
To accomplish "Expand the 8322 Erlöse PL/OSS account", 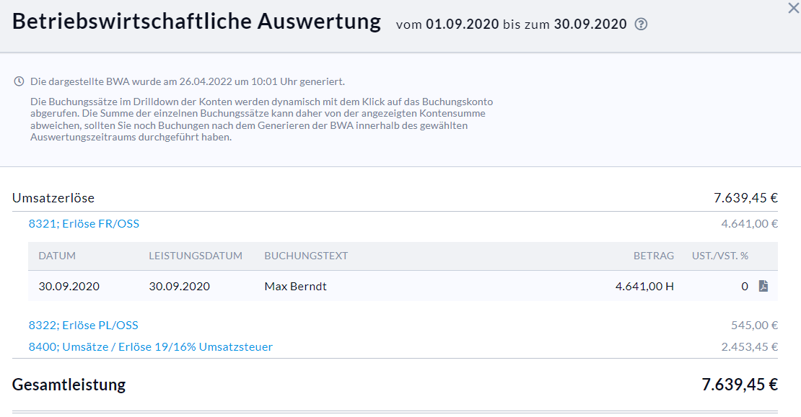I will point(83,326).
